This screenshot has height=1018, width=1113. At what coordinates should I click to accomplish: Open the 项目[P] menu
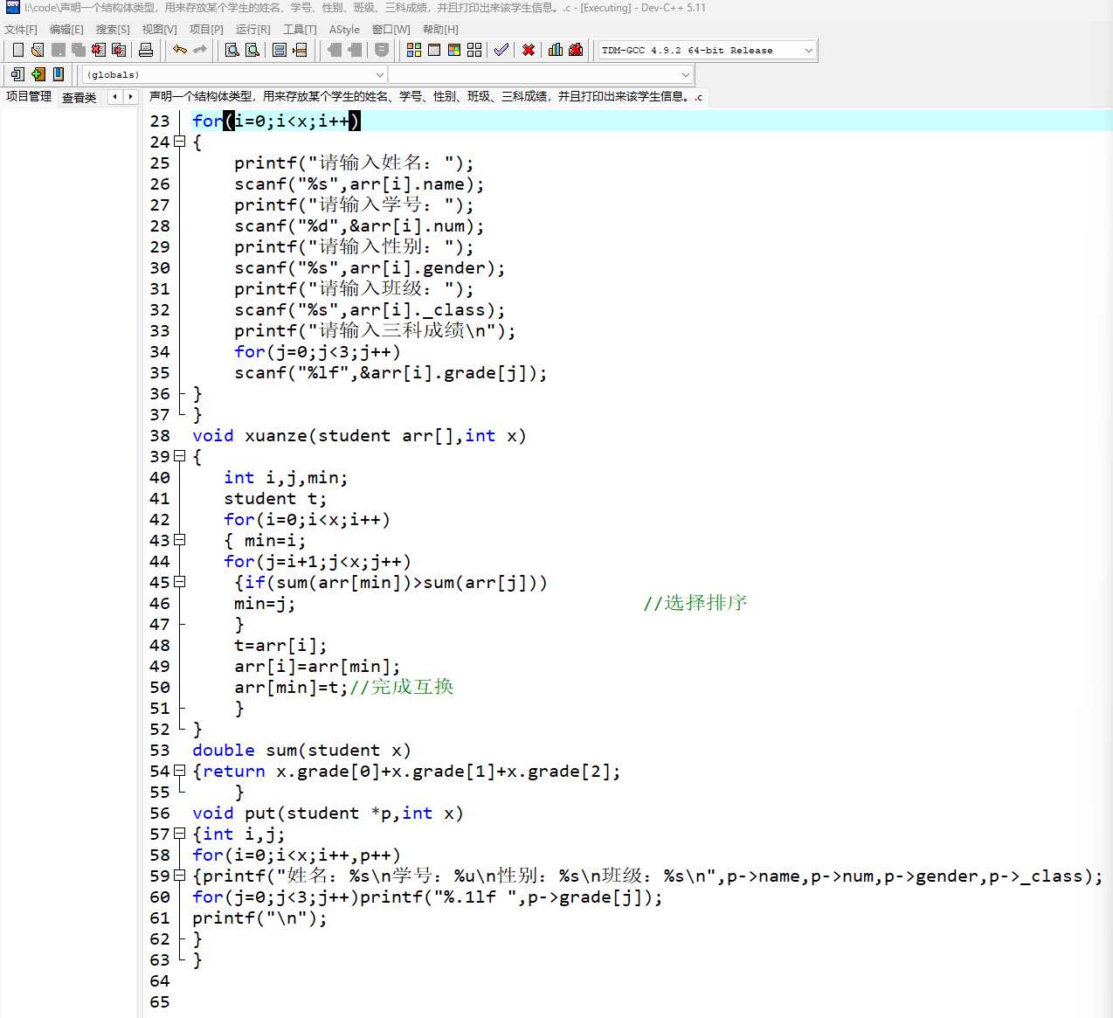tap(206, 29)
